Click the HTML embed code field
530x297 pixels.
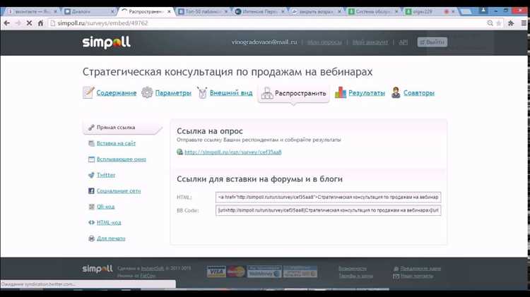tap(328, 197)
